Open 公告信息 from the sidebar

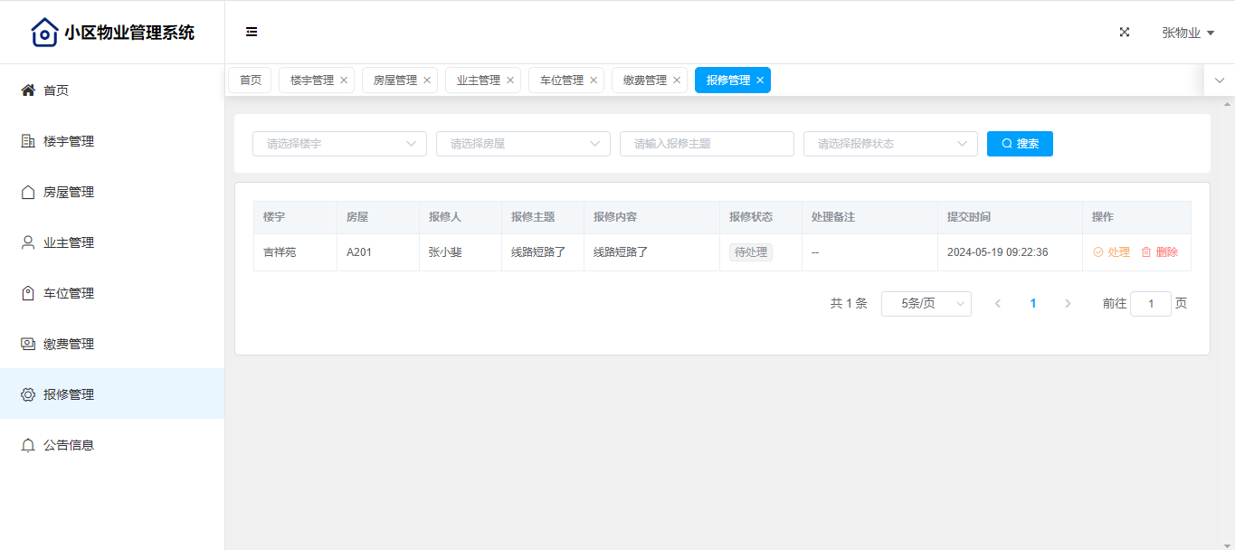[69, 445]
